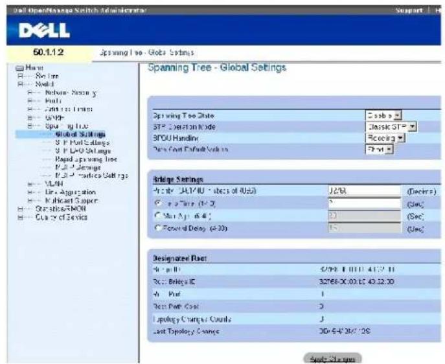Open the STP Operation Mode dropdown
The height and width of the screenshot is (364, 445).
click(x=391, y=126)
